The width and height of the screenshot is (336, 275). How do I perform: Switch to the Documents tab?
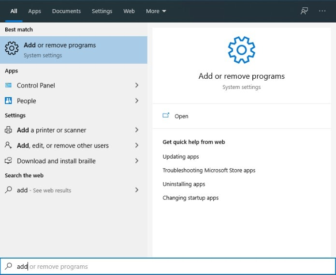(67, 11)
